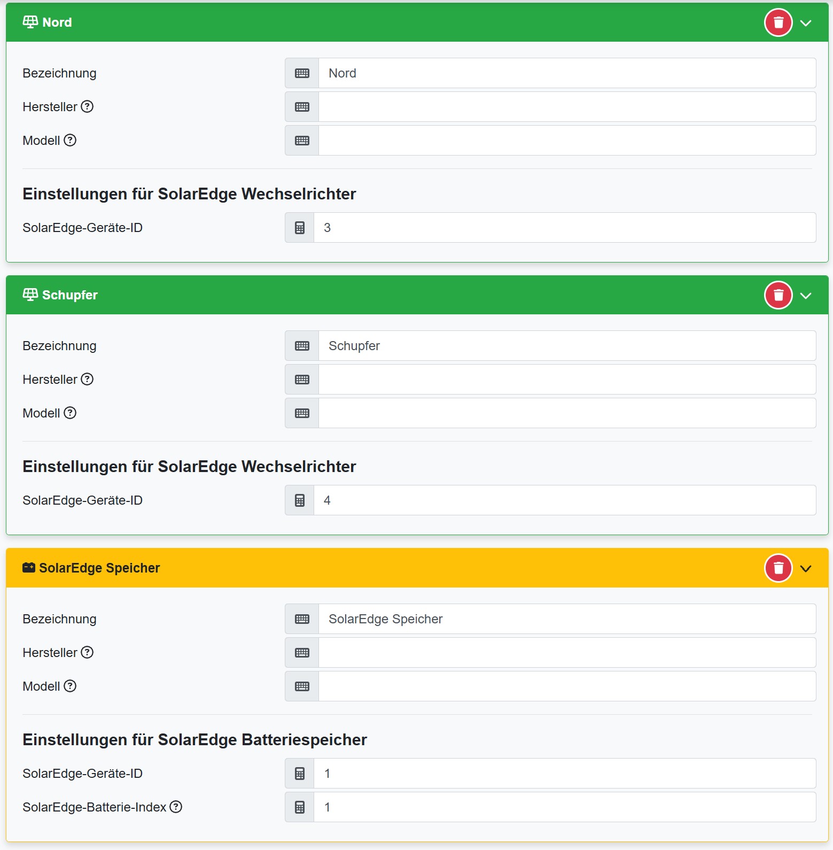Viewport: 833px width, 850px height.
Task: Collapse the Schupfer section
Action: click(806, 296)
